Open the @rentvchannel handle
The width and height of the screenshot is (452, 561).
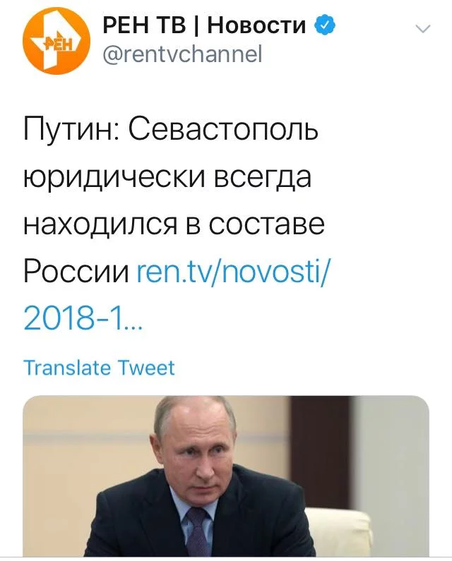coord(182,54)
